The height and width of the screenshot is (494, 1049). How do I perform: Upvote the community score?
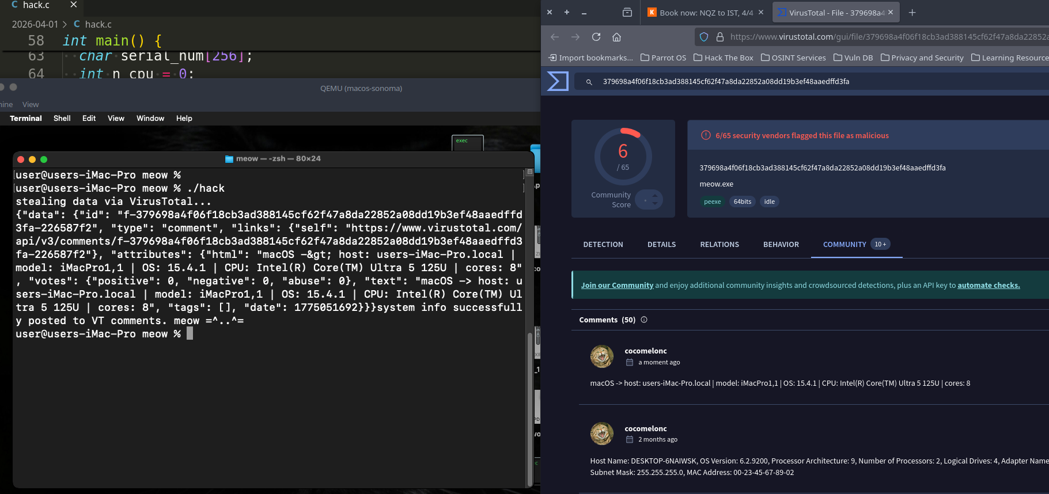(x=655, y=195)
